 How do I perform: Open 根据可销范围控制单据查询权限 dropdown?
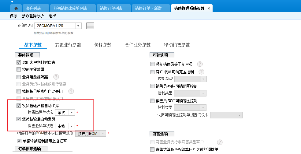point(240,115)
